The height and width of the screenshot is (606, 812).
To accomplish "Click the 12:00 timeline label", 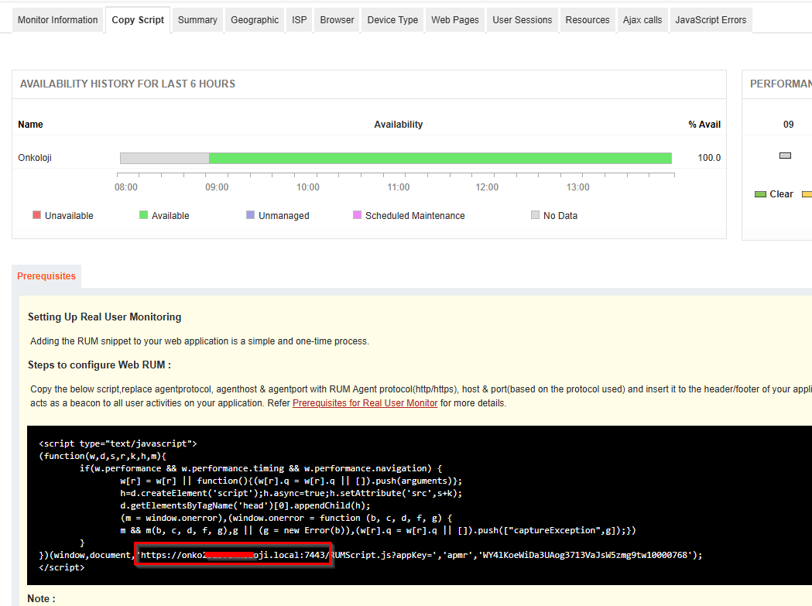I will coord(487,187).
